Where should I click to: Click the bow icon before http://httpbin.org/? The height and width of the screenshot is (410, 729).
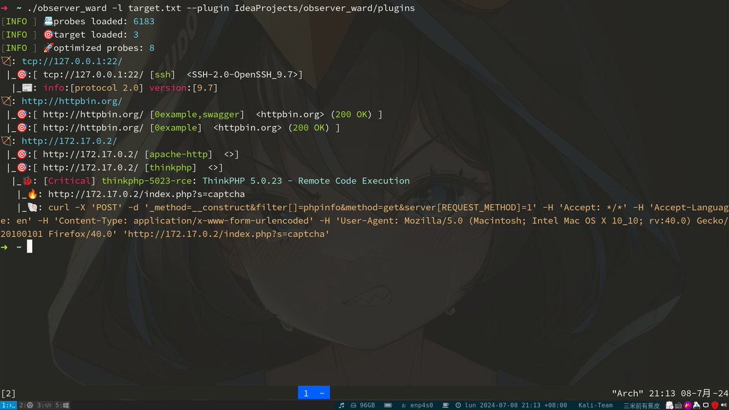click(x=5, y=101)
